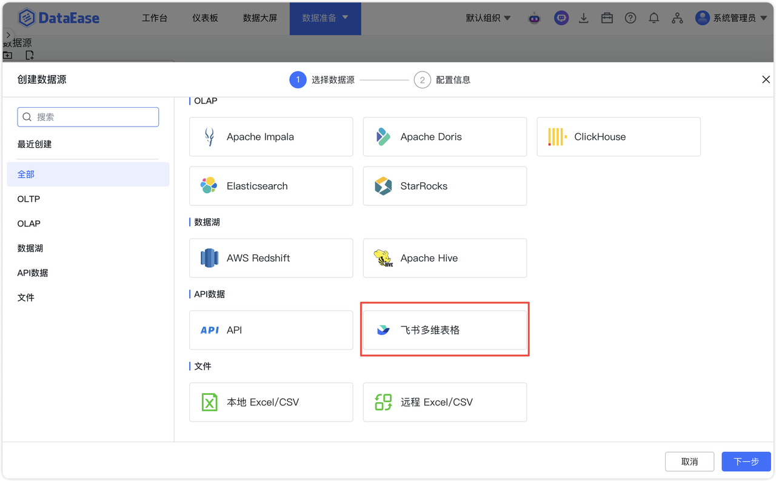
Task: Click the 创建数据源 dialog title
Action: [42, 79]
